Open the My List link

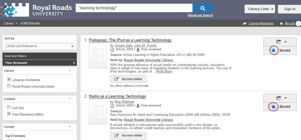coord(290,23)
